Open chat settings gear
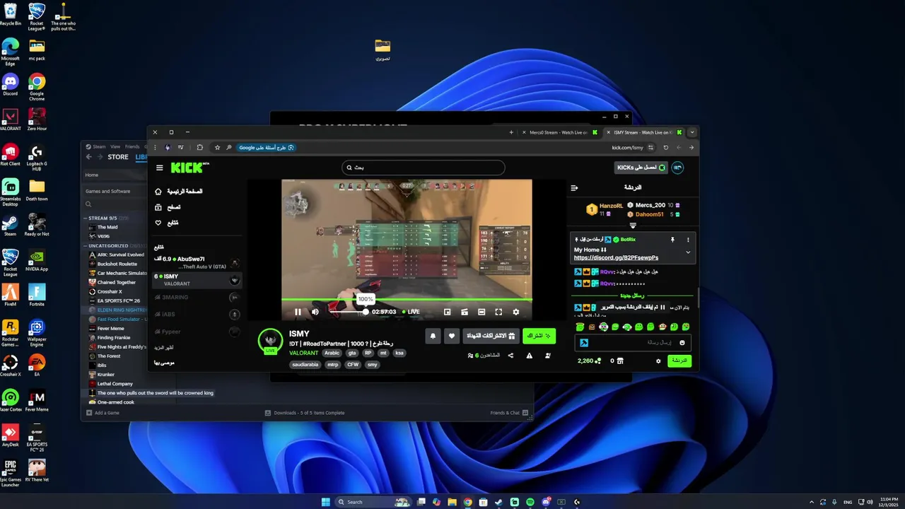The image size is (905, 509). point(658,361)
